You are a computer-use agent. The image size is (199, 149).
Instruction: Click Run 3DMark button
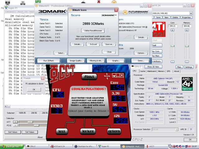click(49, 61)
